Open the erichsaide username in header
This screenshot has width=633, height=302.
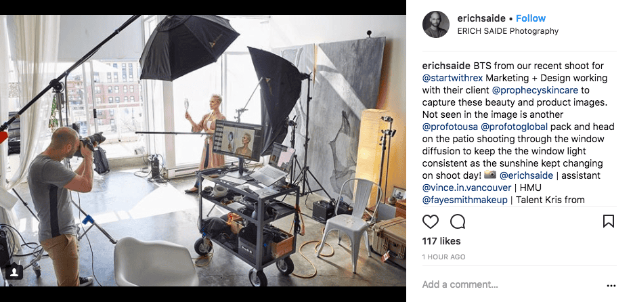(x=482, y=18)
